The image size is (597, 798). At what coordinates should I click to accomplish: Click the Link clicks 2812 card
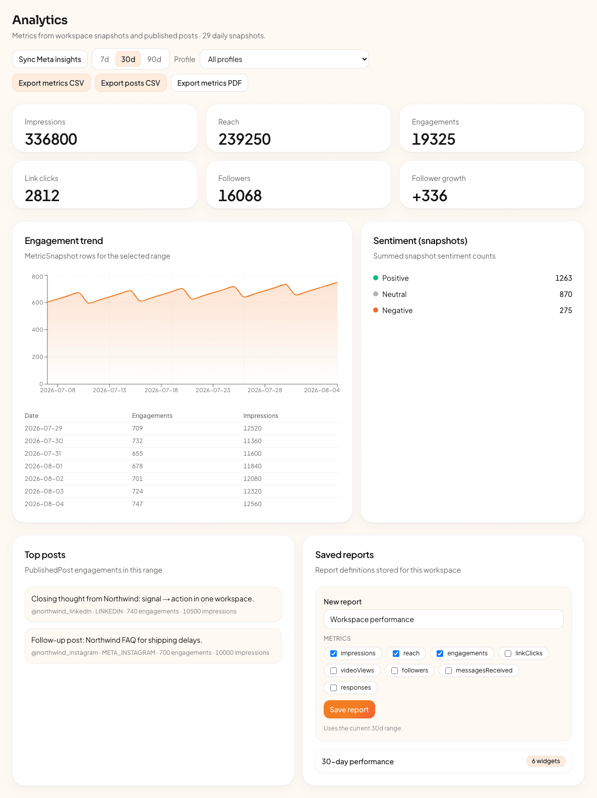click(105, 185)
